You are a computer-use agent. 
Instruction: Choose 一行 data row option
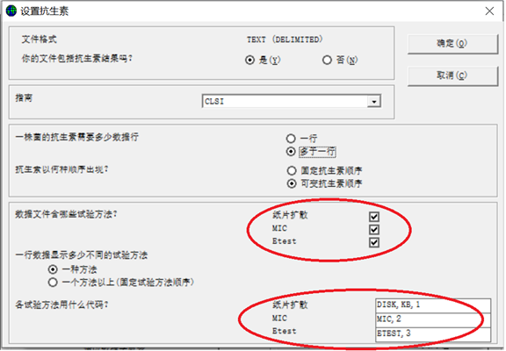click(x=291, y=139)
